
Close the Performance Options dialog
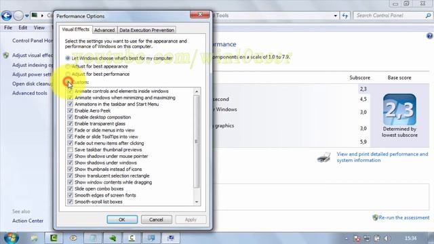click(200, 14)
